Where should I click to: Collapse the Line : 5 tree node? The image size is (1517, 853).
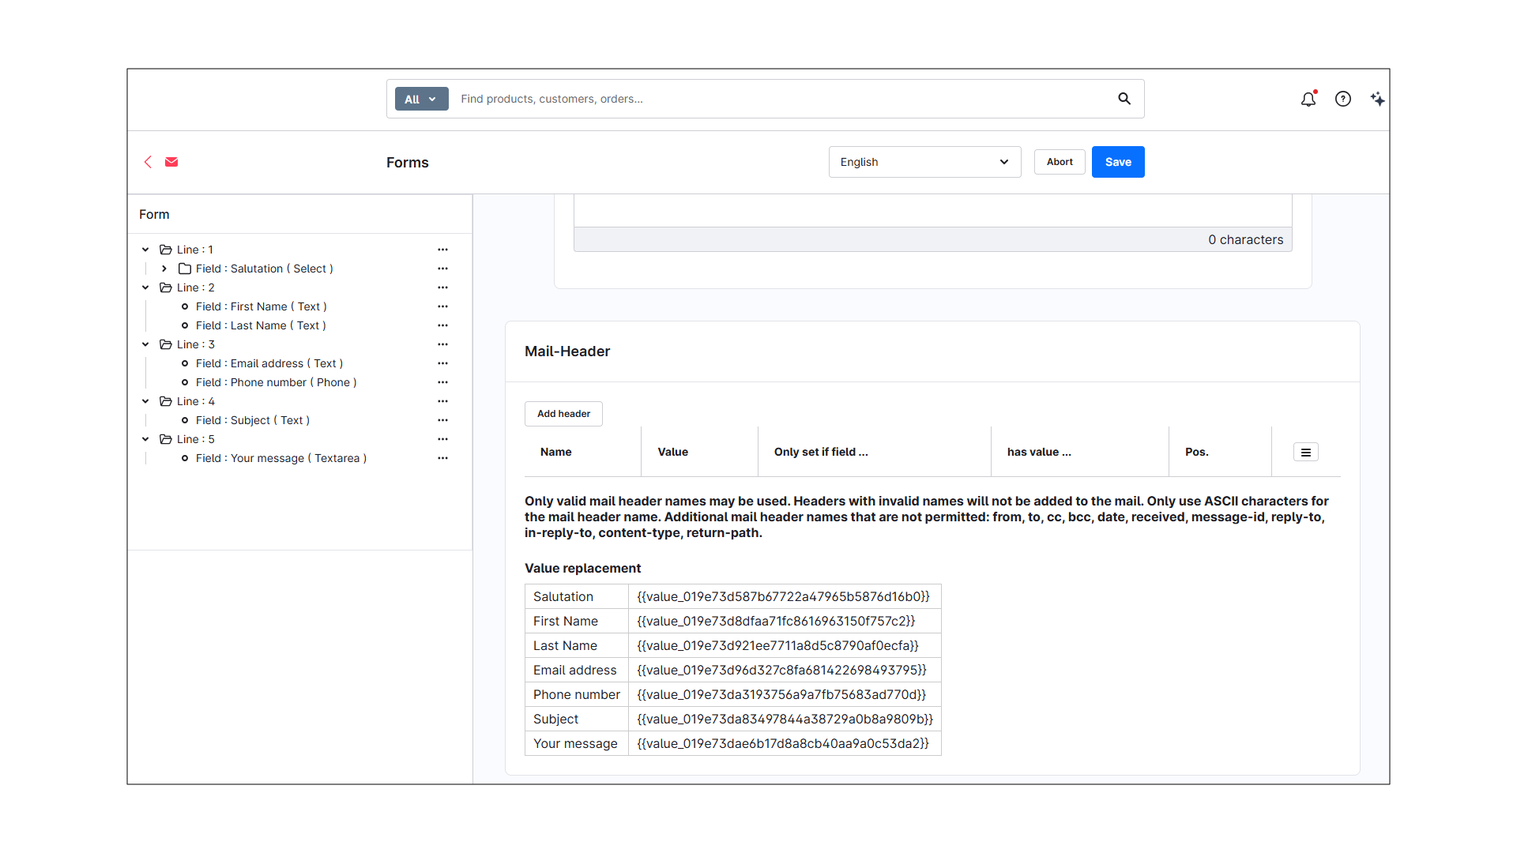click(145, 439)
